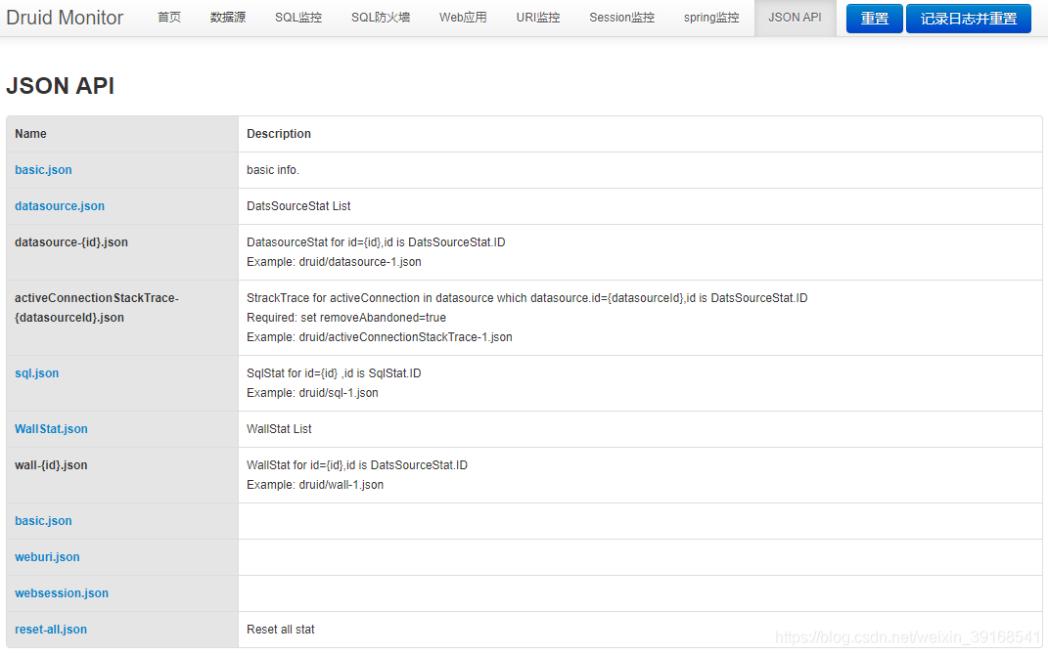Select 'DatasourceStat for id={id}' description line
1048x655 pixels.
click(376, 241)
